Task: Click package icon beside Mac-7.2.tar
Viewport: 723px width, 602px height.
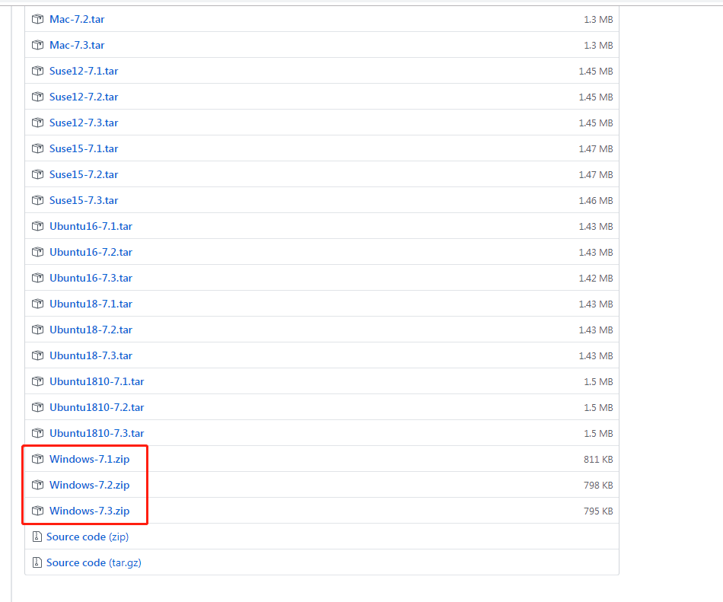Action: pos(37,19)
